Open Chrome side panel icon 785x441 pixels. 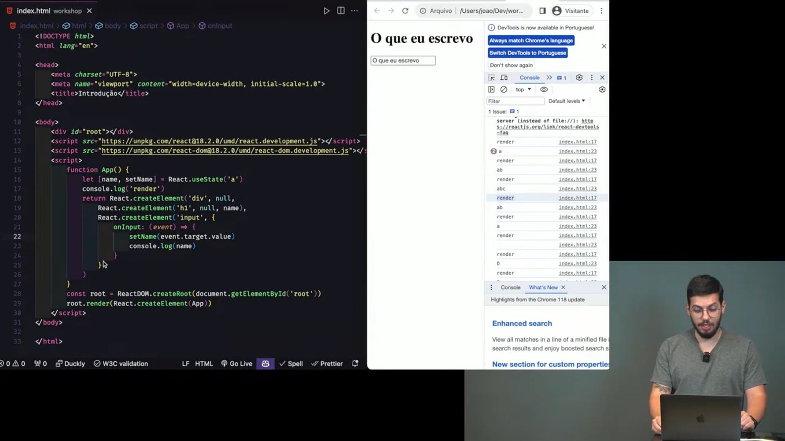[543, 11]
